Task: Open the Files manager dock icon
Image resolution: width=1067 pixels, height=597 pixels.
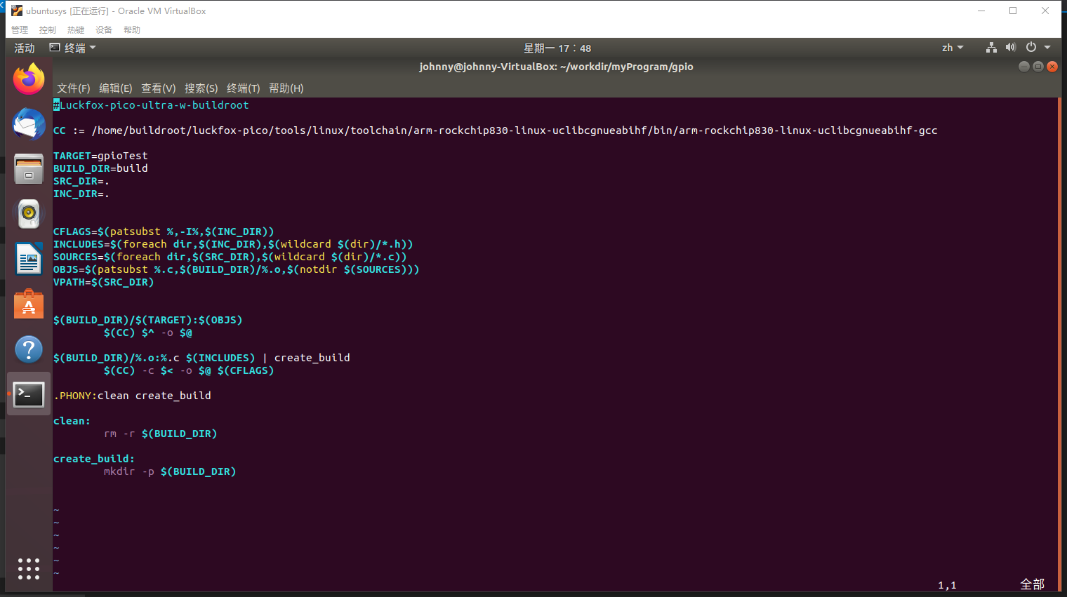Action: (x=29, y=169)
